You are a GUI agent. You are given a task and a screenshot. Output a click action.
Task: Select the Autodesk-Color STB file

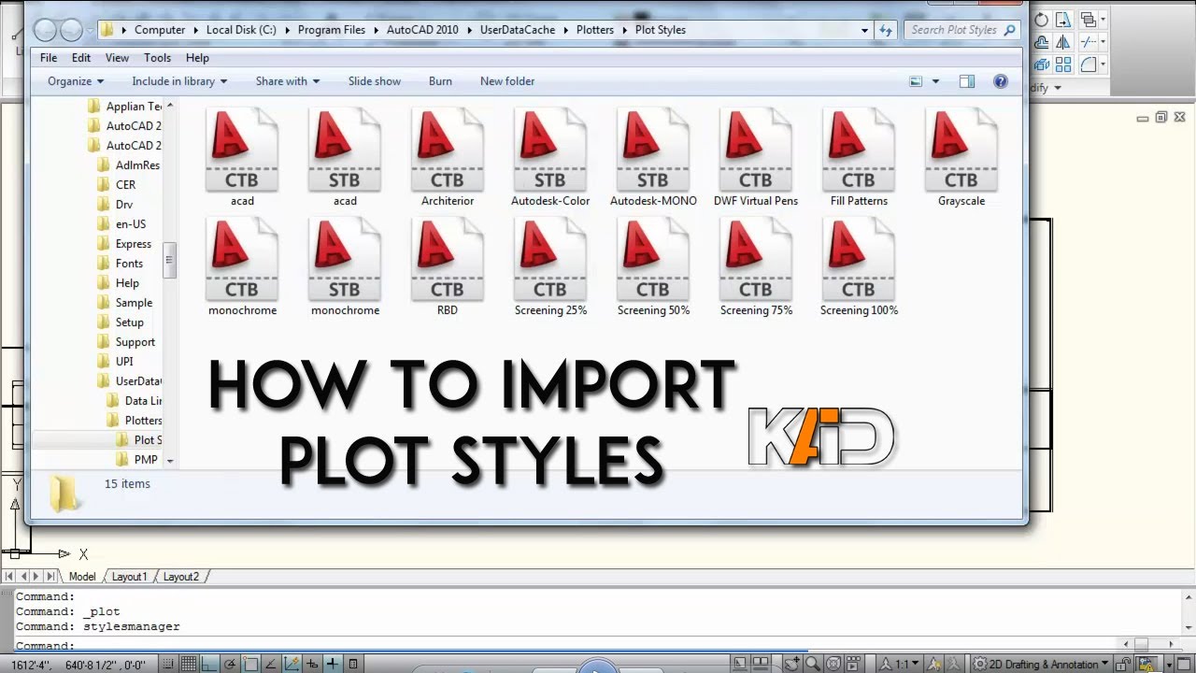[x=550, y=157]
